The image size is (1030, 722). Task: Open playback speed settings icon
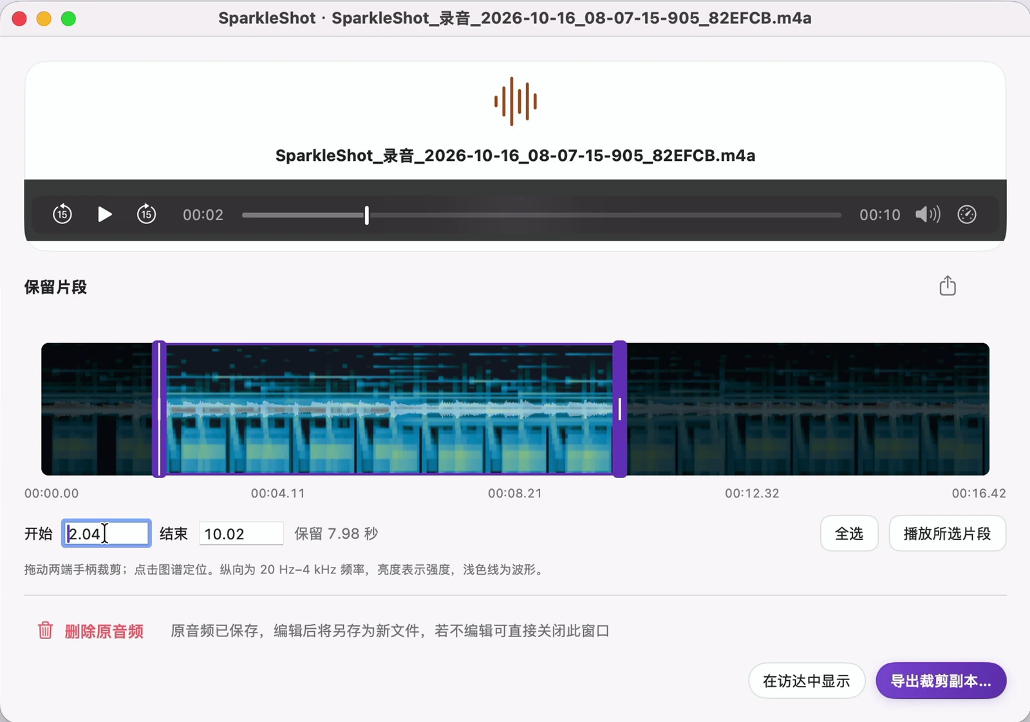click(x=967, y=214)
